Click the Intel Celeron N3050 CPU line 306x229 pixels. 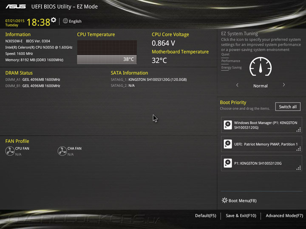point(39,47)
